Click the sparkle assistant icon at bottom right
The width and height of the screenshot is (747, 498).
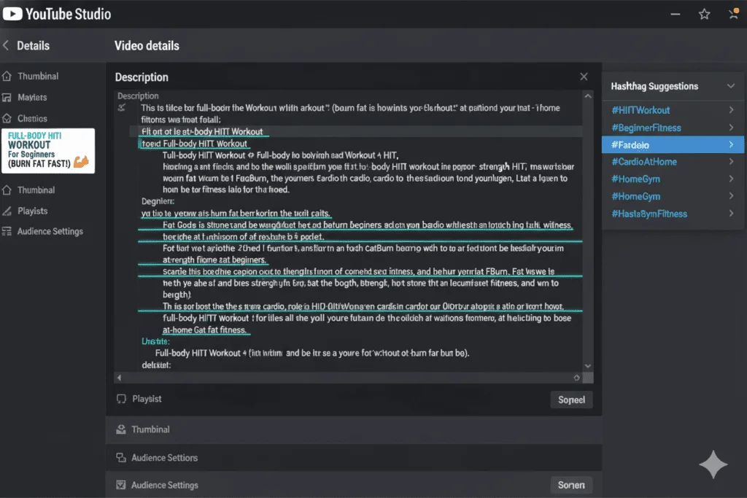[713, 464]
